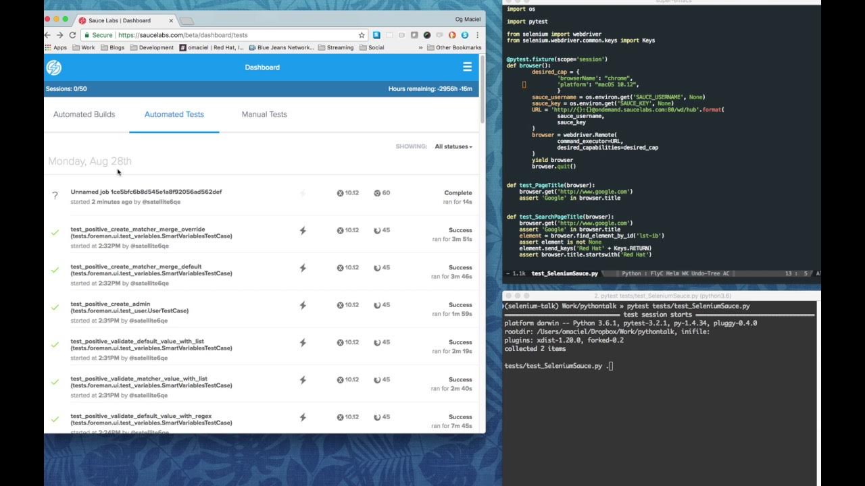Open the Work bookmarks folder
The width and height of the screenshot is (865, 486).
(84, 48)
